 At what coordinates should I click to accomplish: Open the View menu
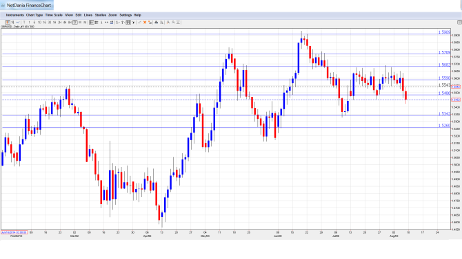point(69,15)
